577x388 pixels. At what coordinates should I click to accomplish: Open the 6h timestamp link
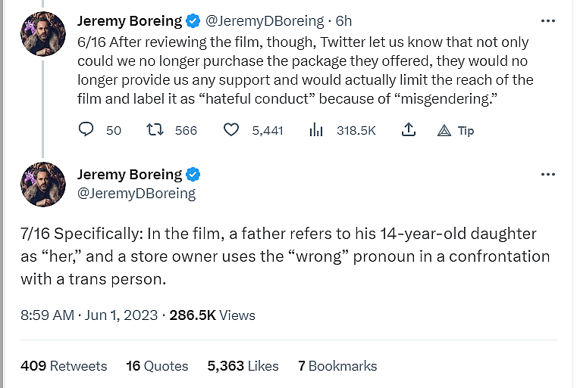point(343,20)
